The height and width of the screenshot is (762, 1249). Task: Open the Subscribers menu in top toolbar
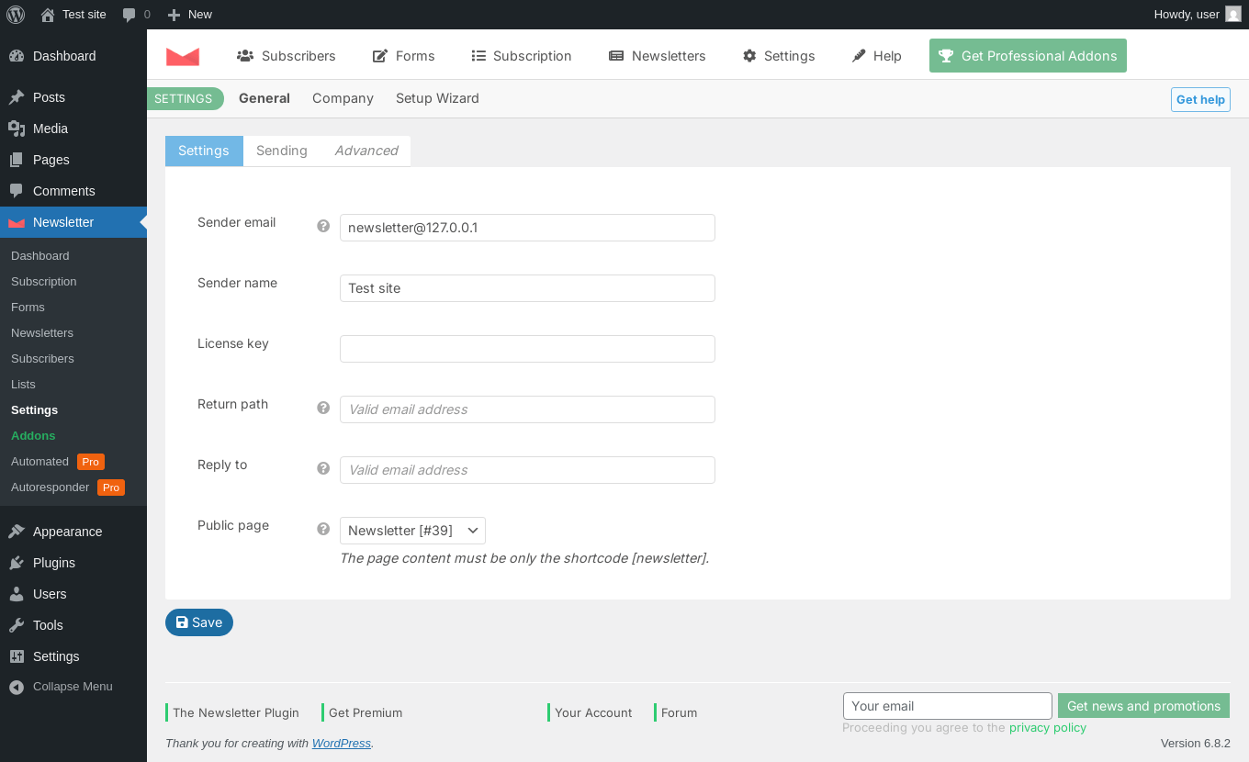tap(287, 56)
